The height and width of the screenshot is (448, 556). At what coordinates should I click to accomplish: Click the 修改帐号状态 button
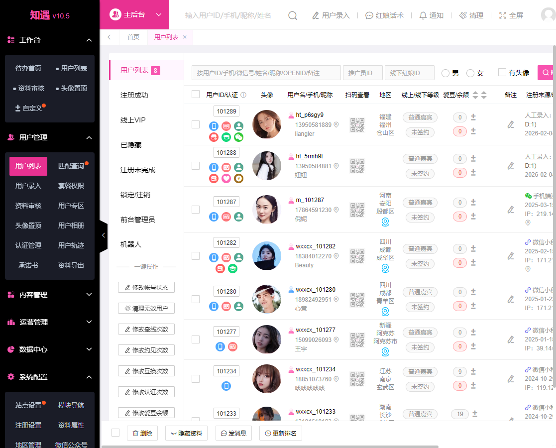146,287
